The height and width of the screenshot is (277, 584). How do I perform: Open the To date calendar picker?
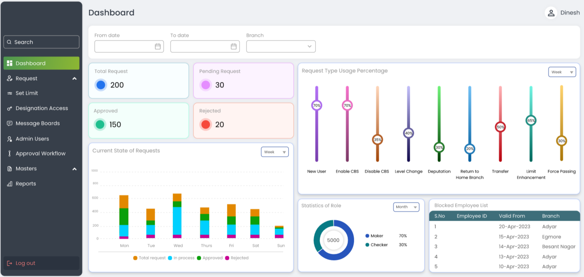point(234,47)
